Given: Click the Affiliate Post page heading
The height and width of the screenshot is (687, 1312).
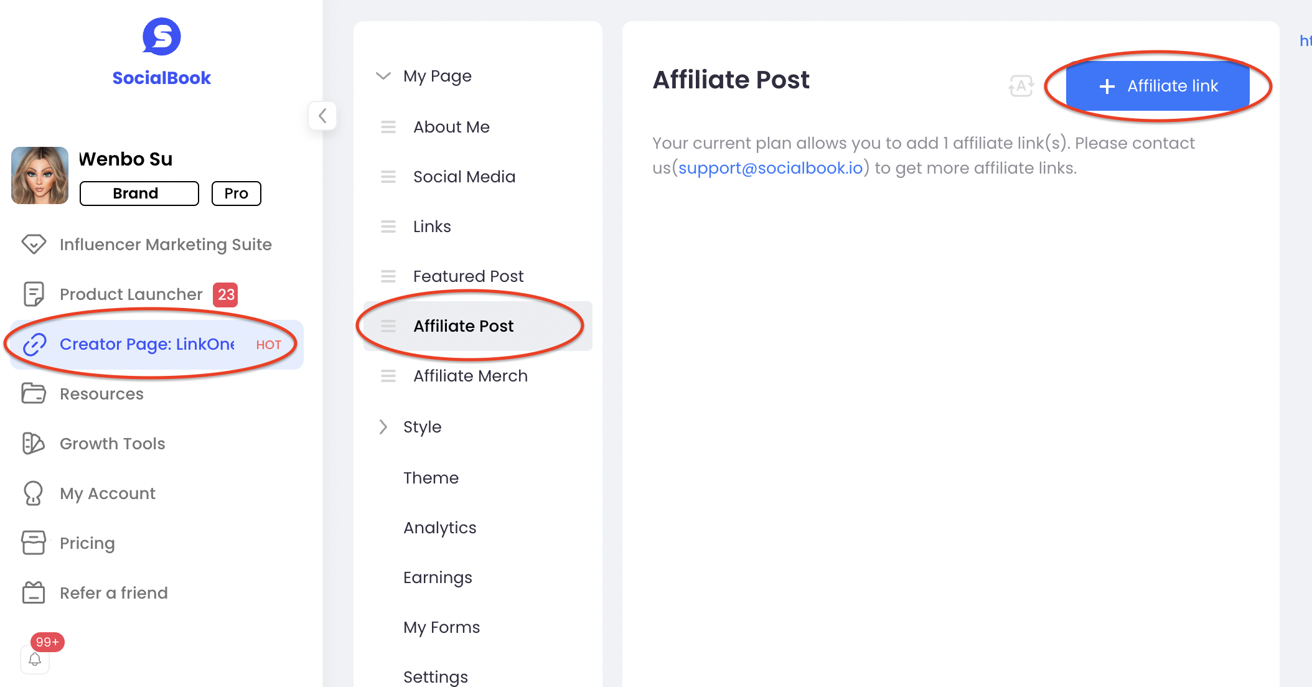Looking at the screenshot, I should (x=731, y=80).
